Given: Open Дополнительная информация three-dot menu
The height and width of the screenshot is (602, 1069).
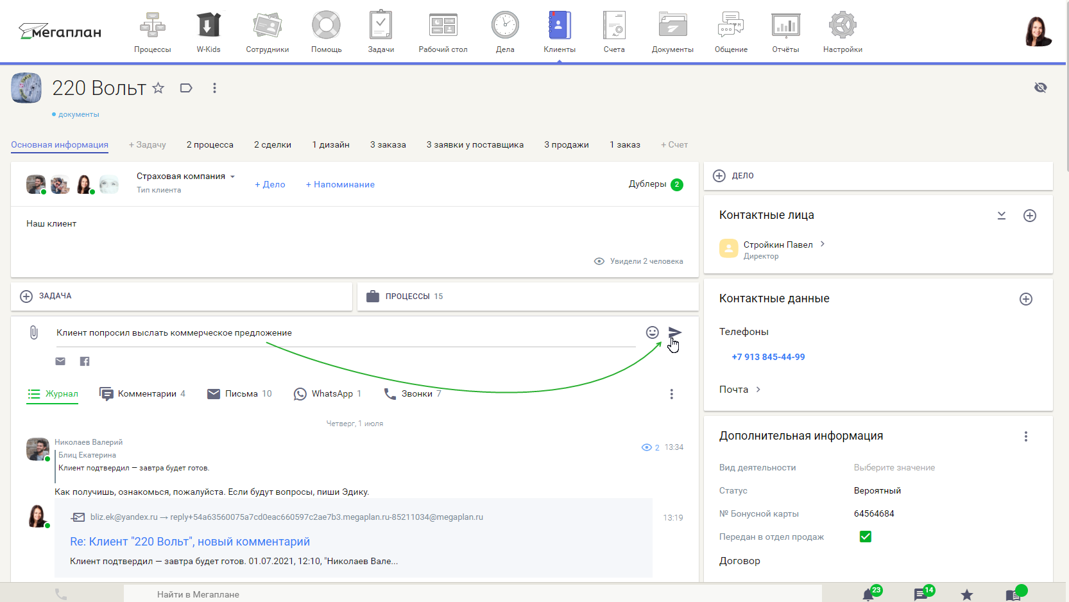Looking at the screenshot, I should tap(1026, 436).
